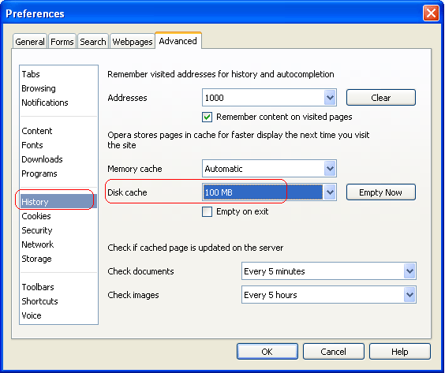Select Toolbars in the sidebar list
Screen dimensions: 445x373
[38, 287]
